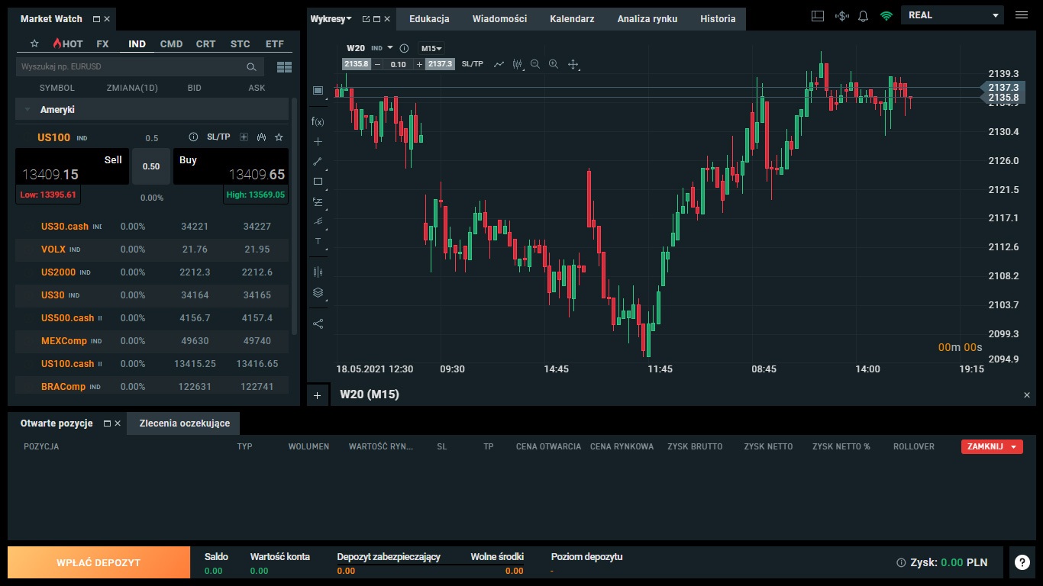Collapse the Ameryki group
This screenshot has width=1043, height=586.
point(27,110)
